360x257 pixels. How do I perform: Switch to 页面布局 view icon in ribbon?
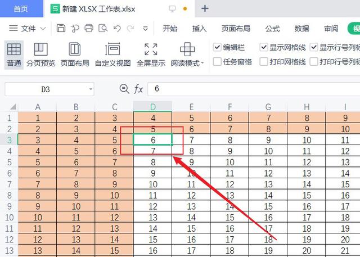(x=75, y=55)
